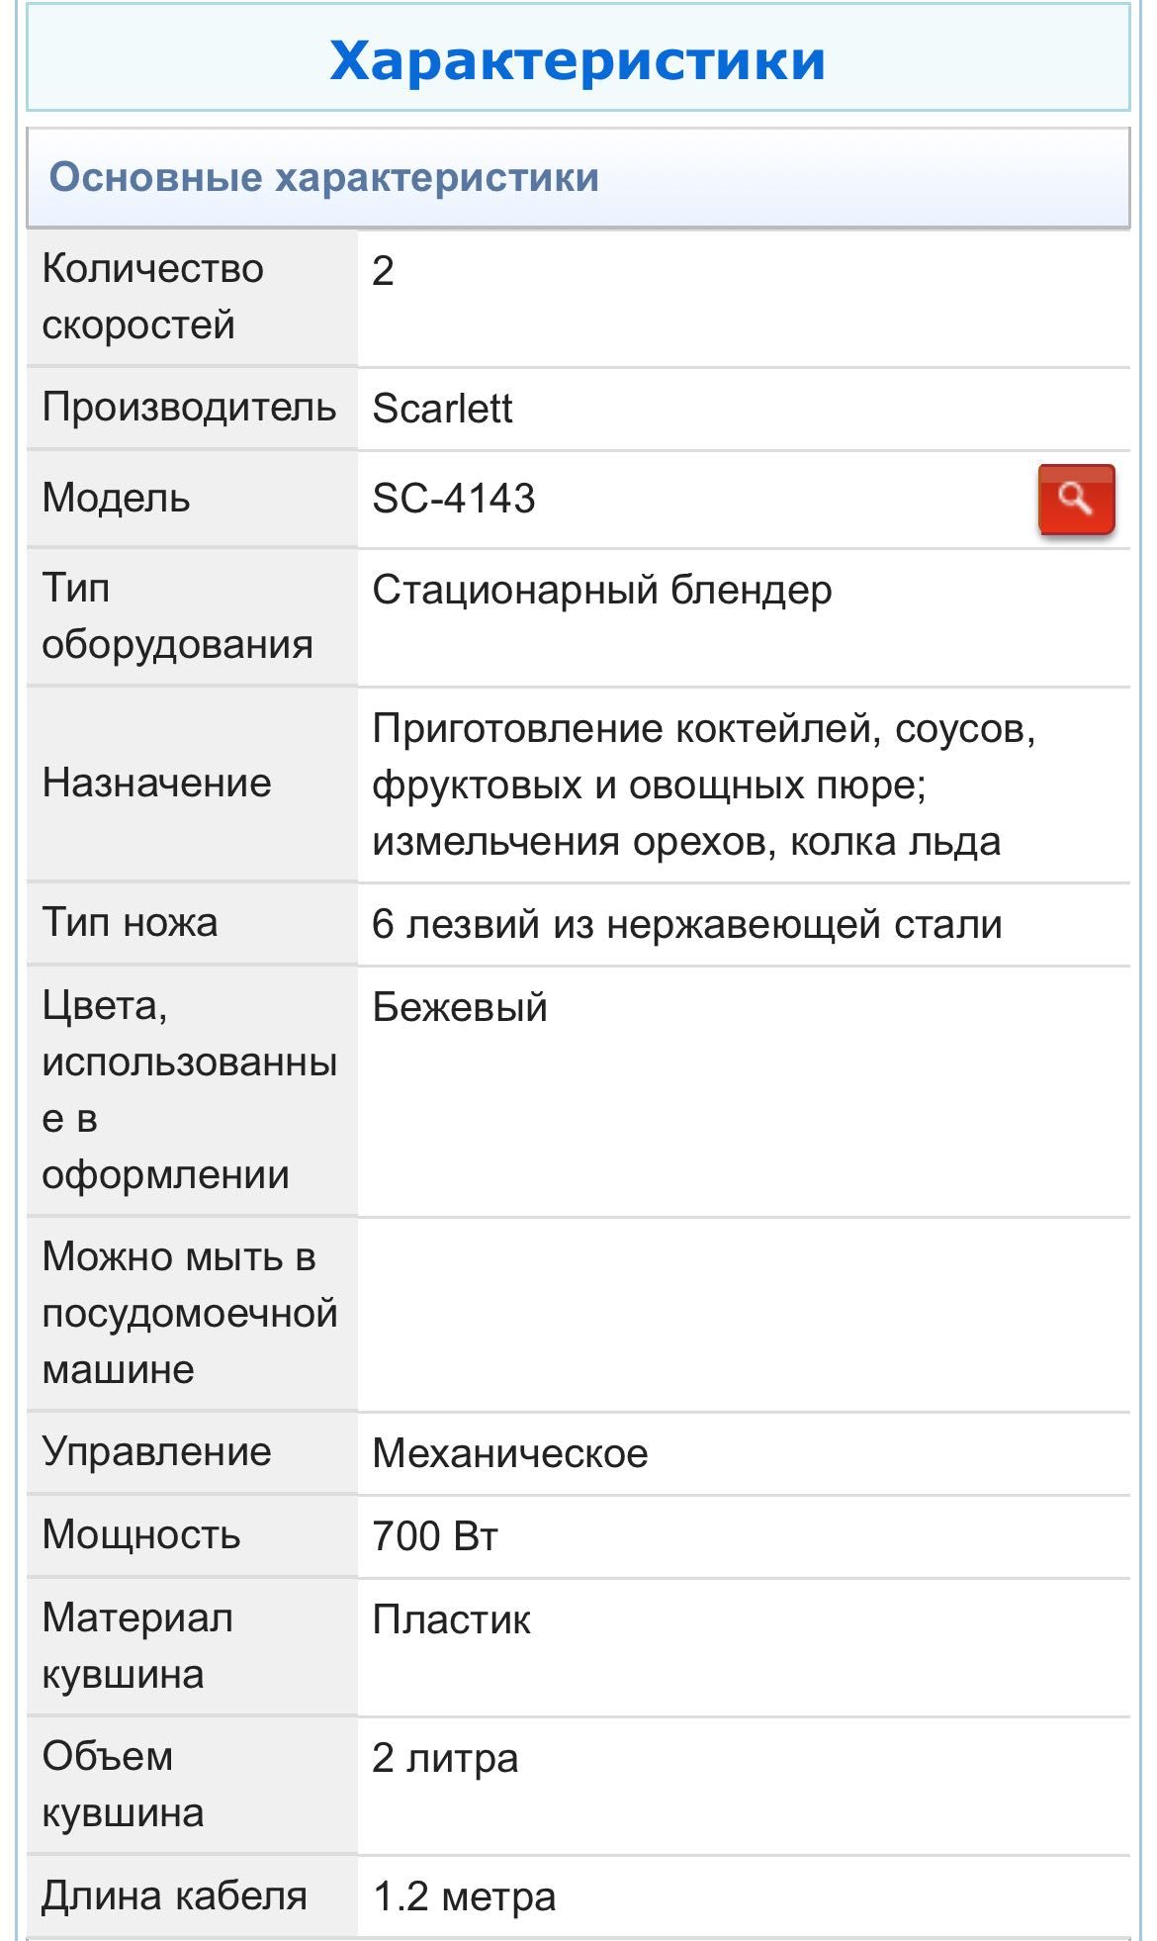
Task: Click the Scarlett manufacturer value
Action: pos(442,409)
